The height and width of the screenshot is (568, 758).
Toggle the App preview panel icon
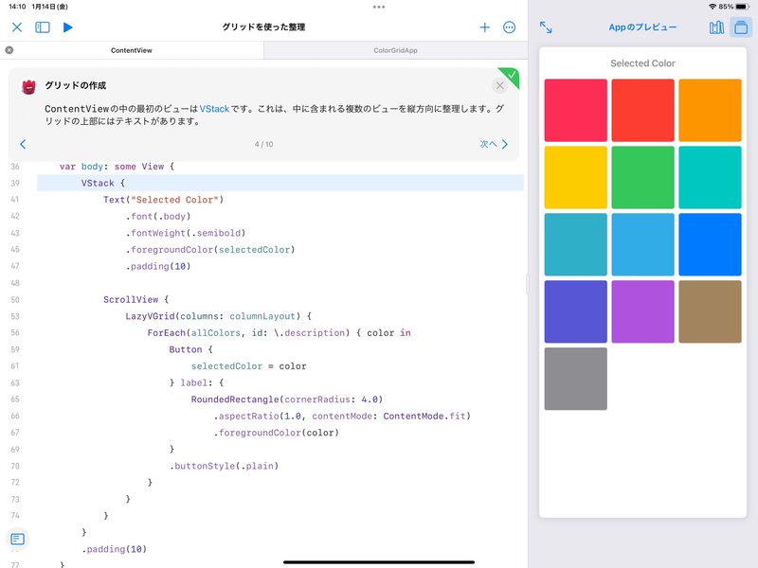pyautogui.click(x=741, y=27)
